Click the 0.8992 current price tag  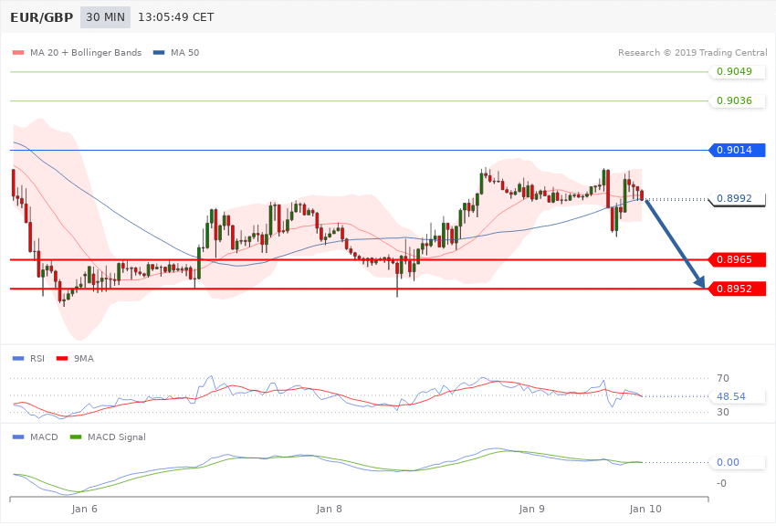pos(738,199)
